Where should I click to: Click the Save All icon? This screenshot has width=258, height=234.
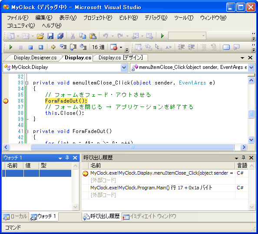[x=60, y=36]
